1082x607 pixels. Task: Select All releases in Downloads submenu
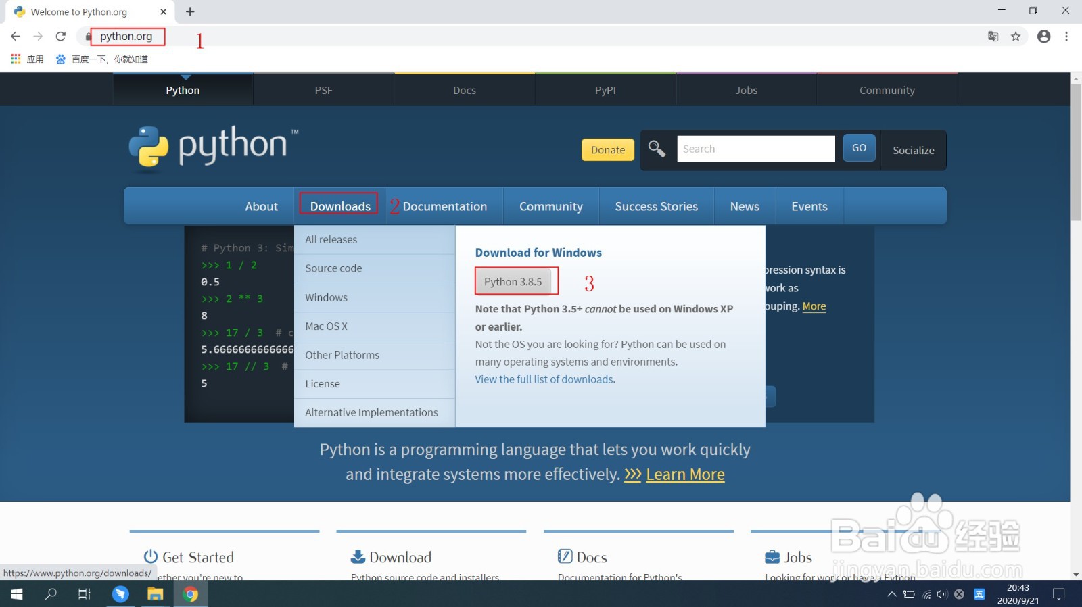point(375,239)
